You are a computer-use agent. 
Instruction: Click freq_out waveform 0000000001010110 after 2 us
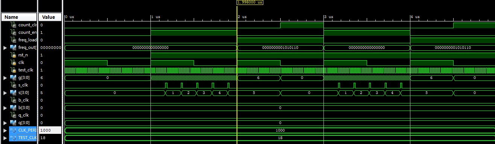[x=280, y=48]
